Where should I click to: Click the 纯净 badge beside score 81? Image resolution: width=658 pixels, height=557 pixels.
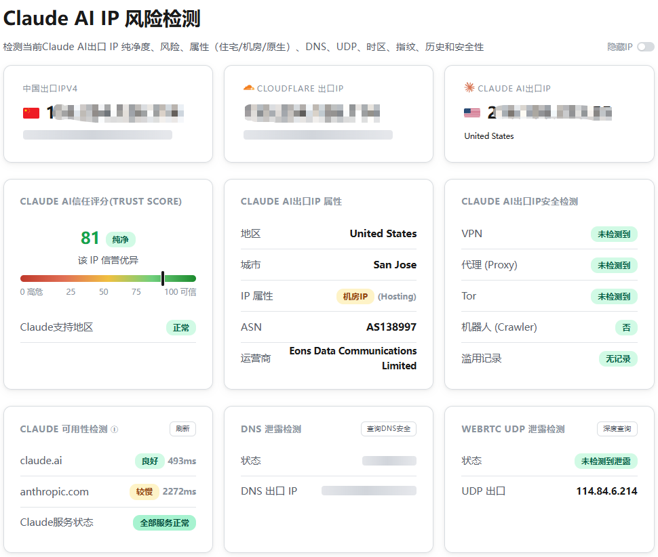[121, 240]
